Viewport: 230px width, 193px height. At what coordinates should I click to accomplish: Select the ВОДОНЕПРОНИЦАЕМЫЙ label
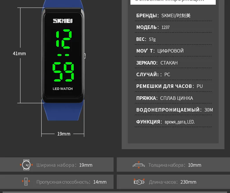(168, 110)
